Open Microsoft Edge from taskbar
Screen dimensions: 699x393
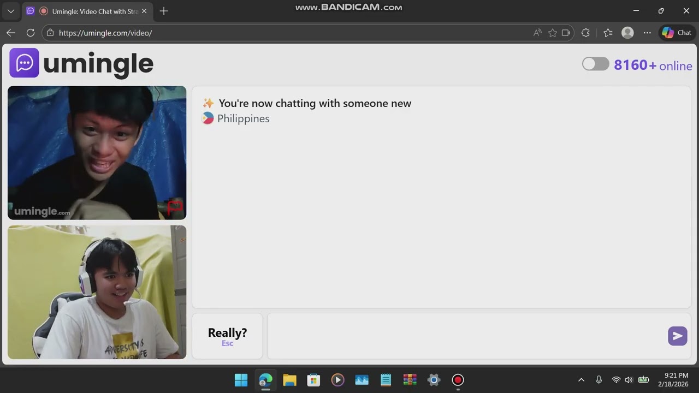tap(265, 380)
